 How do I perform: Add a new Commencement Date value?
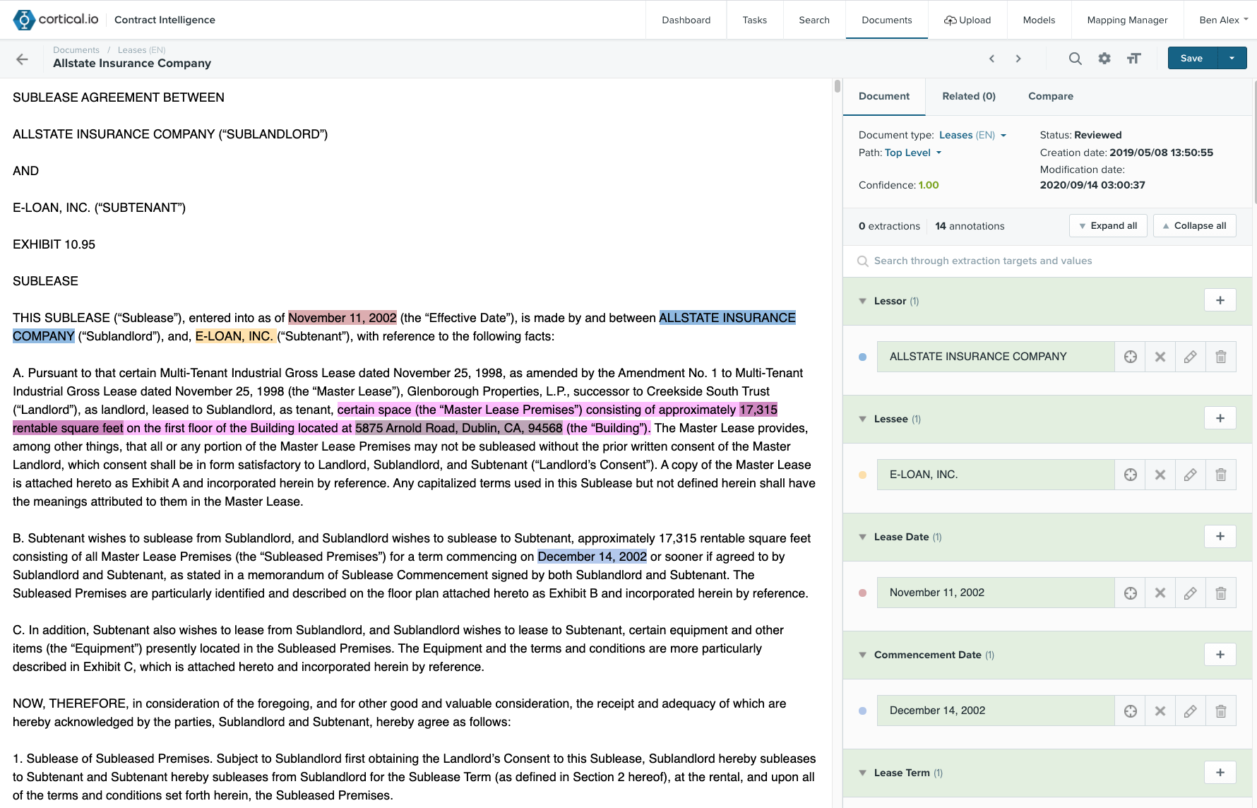click(x=1220, y=654)
